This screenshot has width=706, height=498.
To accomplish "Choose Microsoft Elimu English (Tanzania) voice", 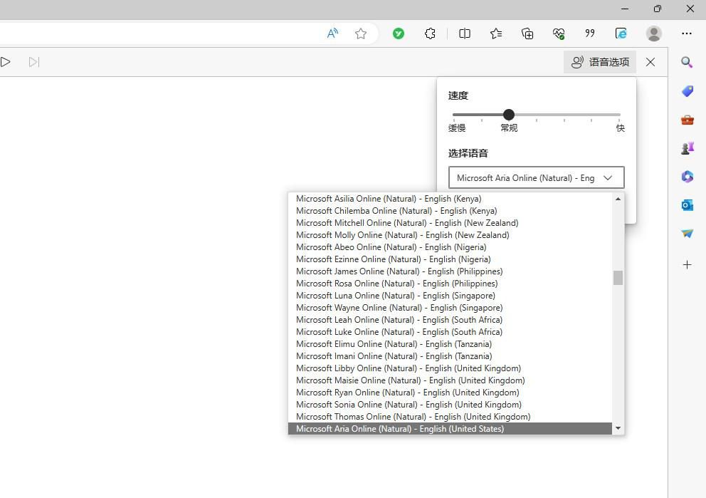I will 450,344.
